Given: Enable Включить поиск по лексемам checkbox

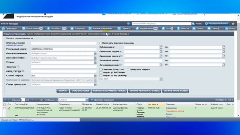Looking at the screenshot, I should [100, 43].
